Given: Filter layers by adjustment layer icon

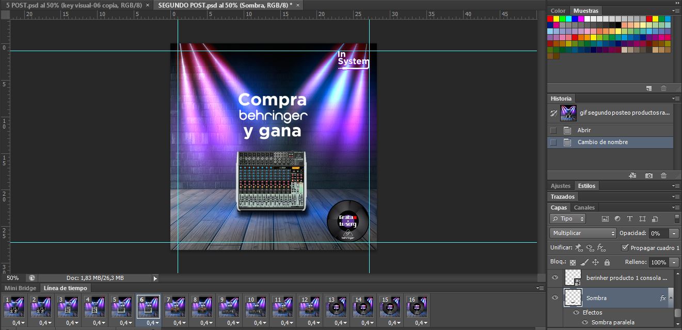Looking at the screenshot, I should (618, 219).
